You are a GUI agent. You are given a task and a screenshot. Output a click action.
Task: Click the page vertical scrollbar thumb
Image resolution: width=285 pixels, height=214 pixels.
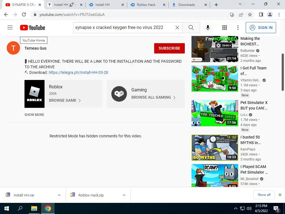point(283,72)
